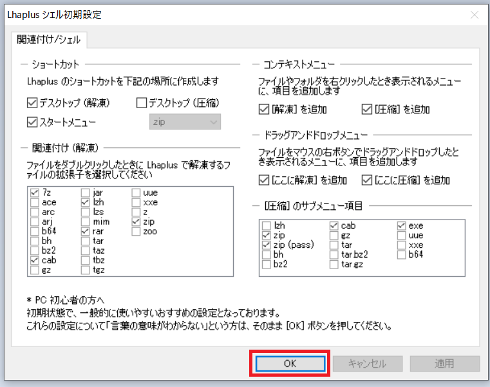Check gz in association (解凍) list
Image resolution: width=490 pixels, height=387 pixels.
click(35, 270)
